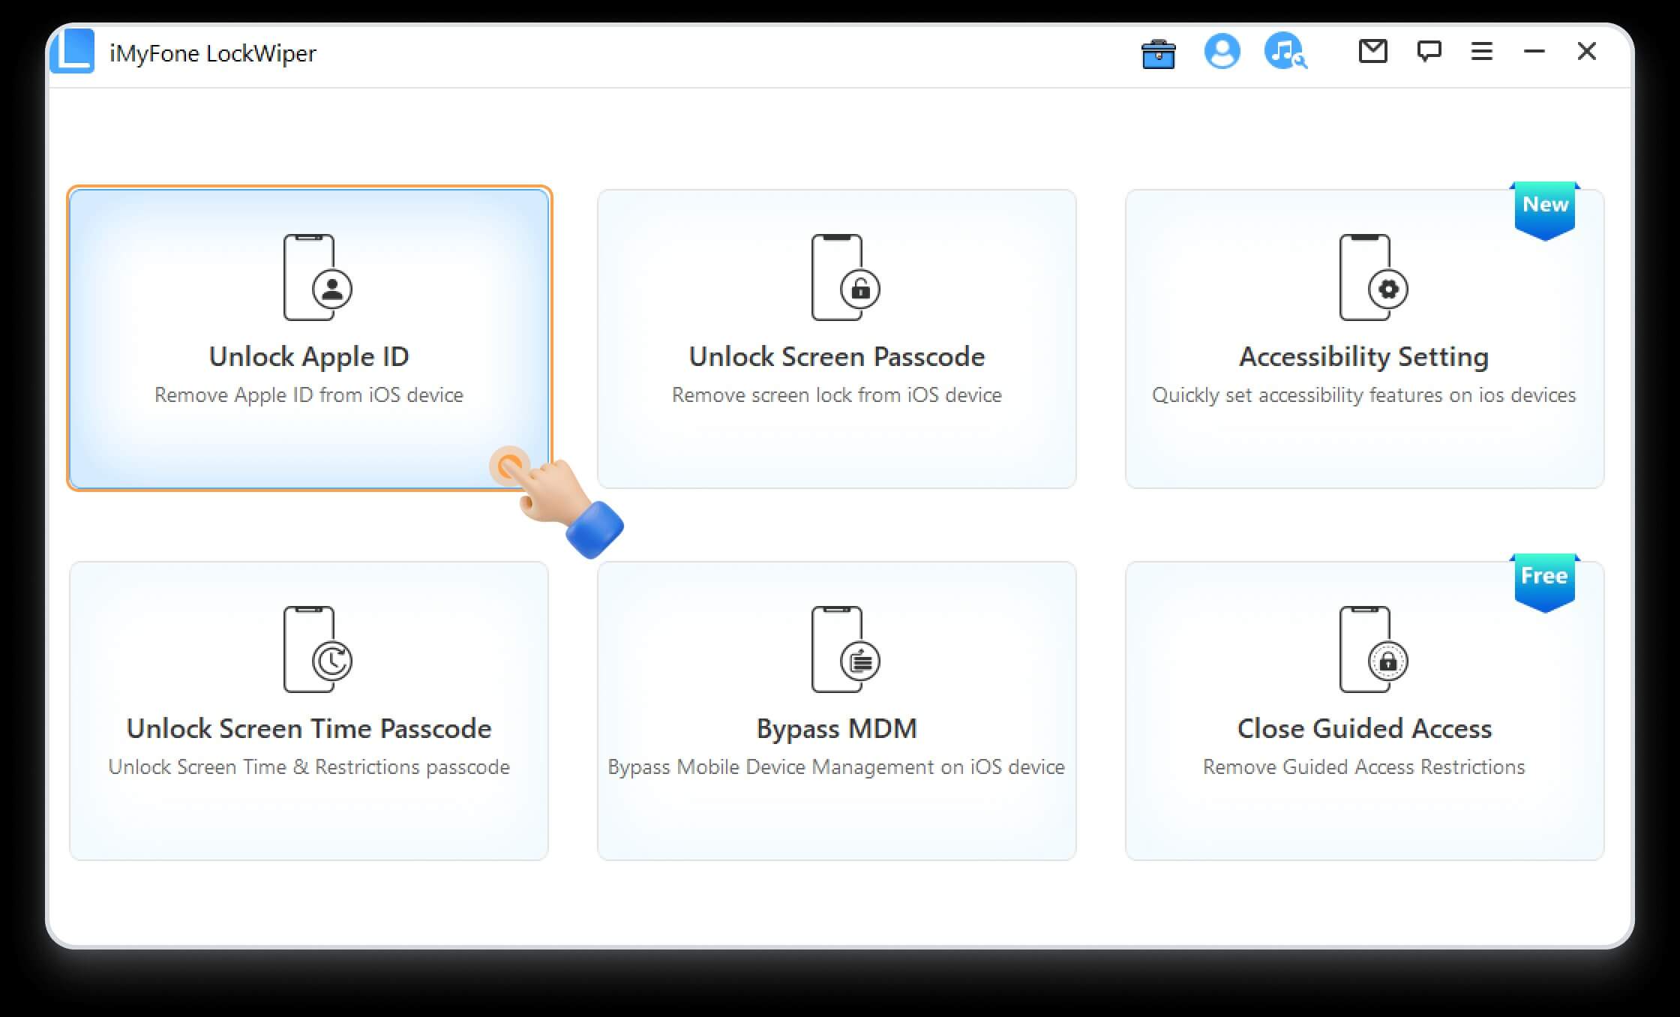This screenshot has height=1017, width=1680.
Task: Click the iMyFone LockWiper title text
Action: pyautogui.click(x=213, y=53)
